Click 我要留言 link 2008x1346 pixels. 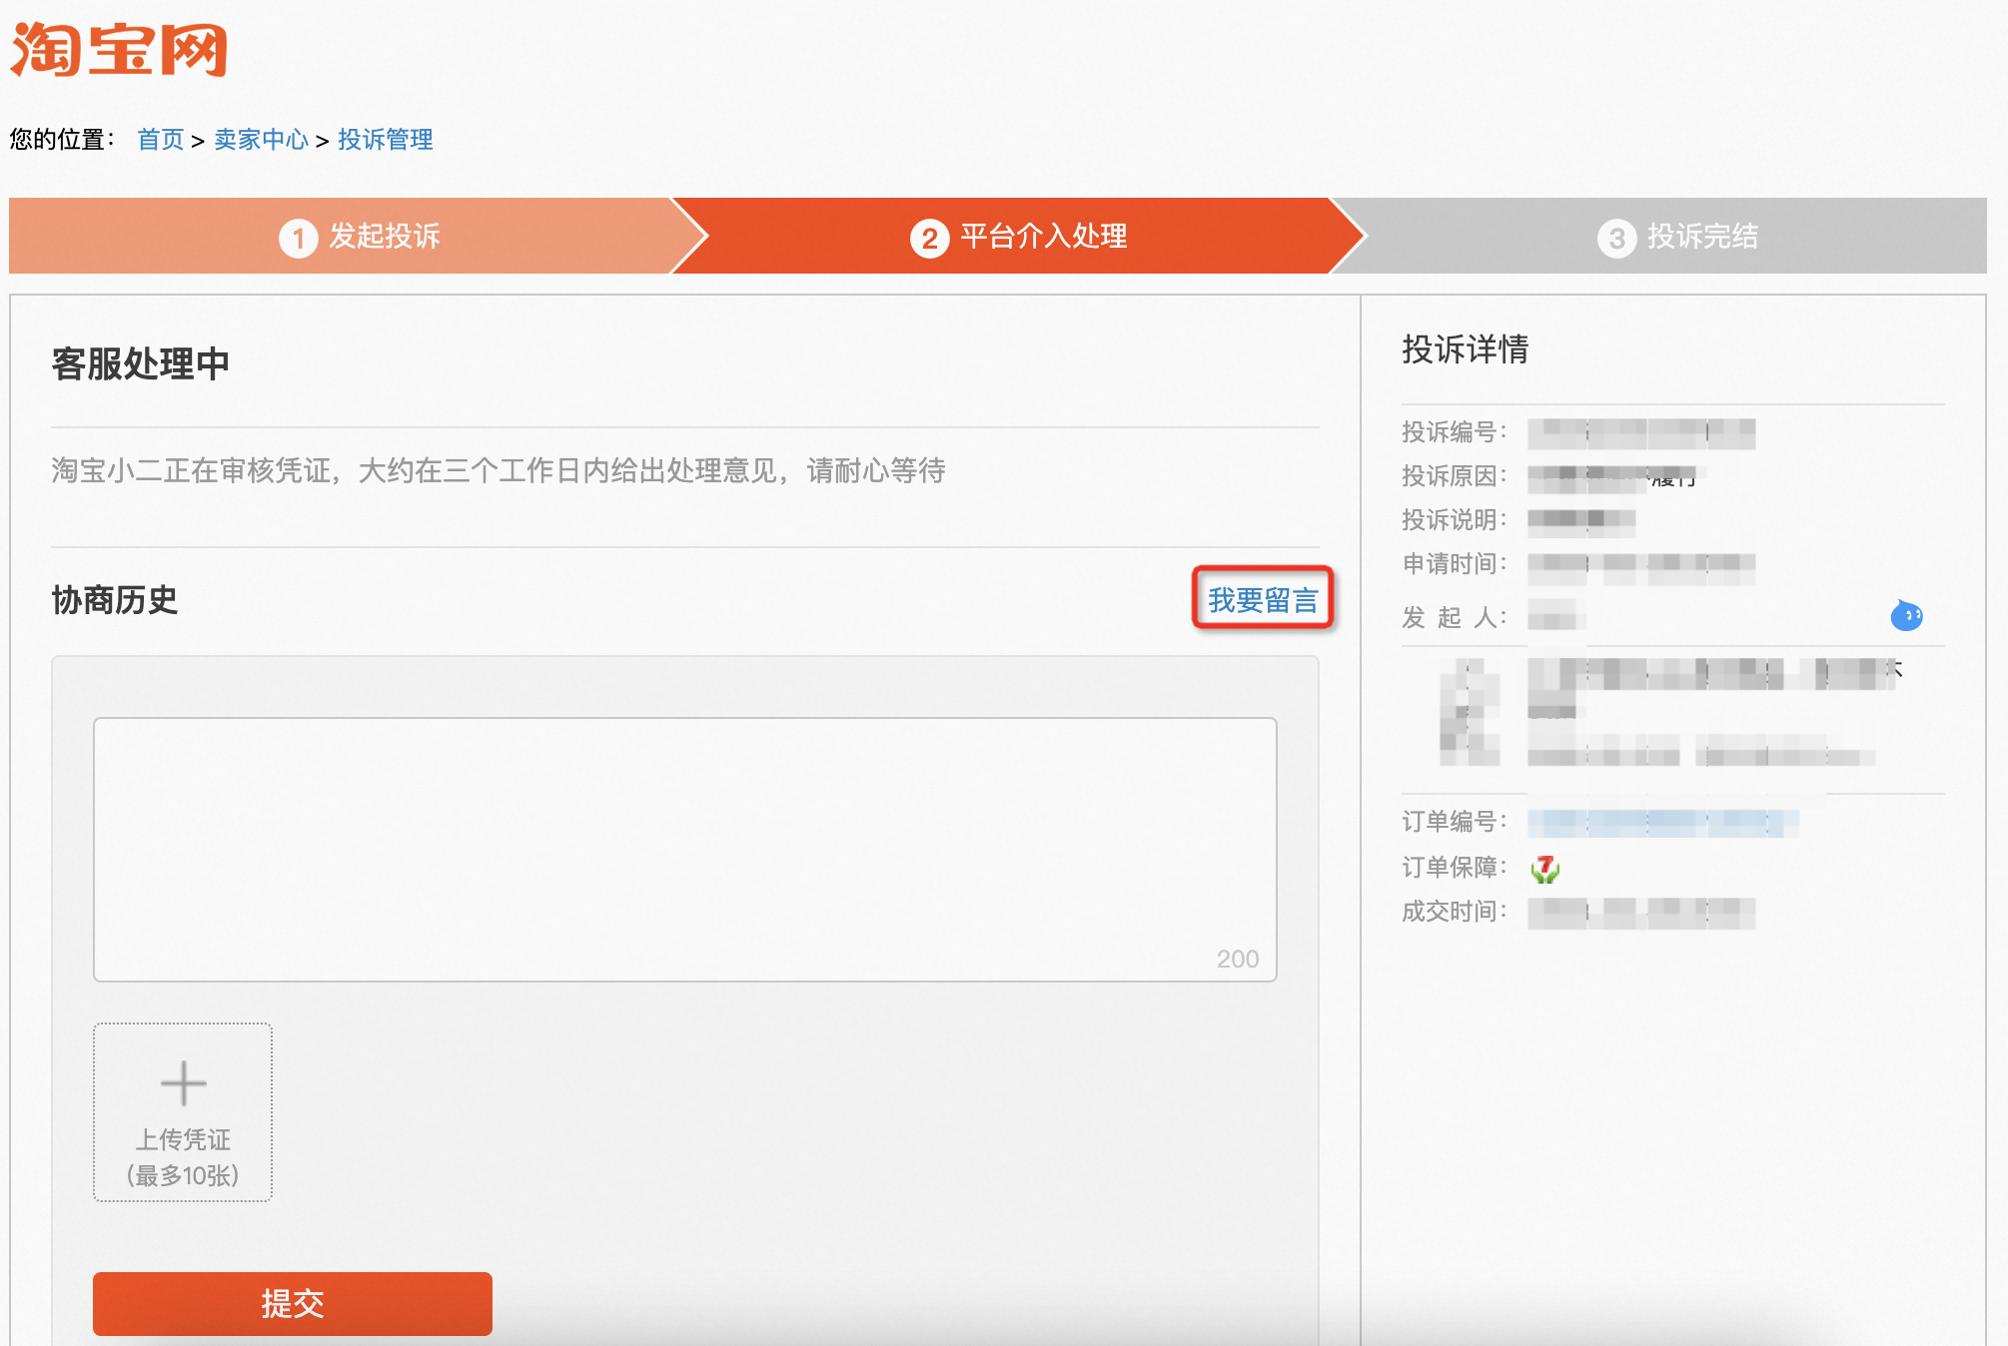click(x=1263, y=599)
